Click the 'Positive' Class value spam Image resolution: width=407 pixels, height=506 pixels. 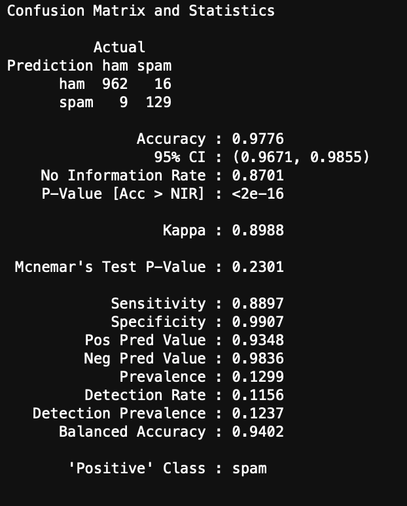coord(249,468)
